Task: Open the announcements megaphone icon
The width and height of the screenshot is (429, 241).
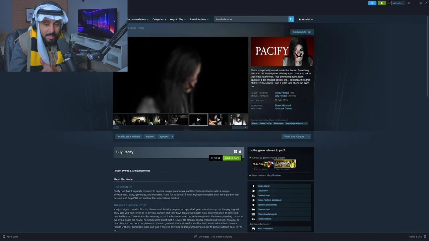Action: (372, 3)
